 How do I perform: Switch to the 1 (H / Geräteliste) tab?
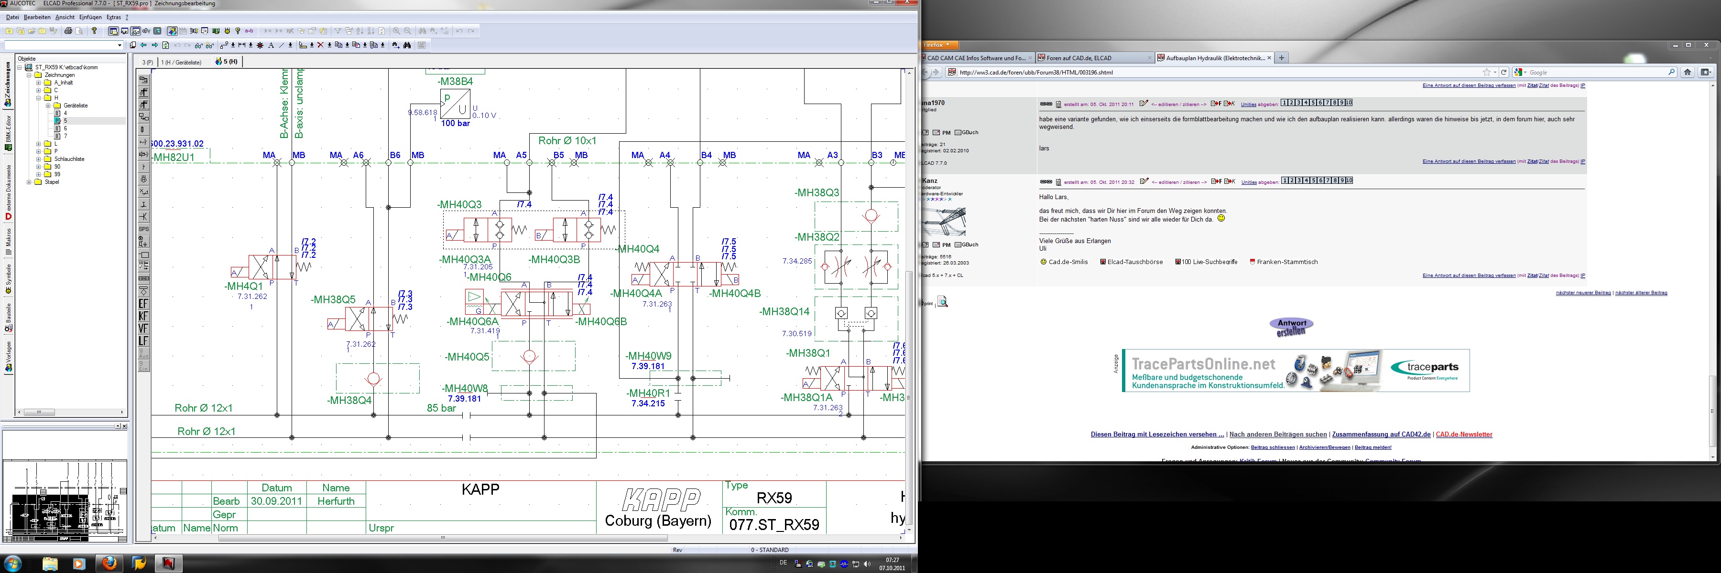tap(181, 62)
